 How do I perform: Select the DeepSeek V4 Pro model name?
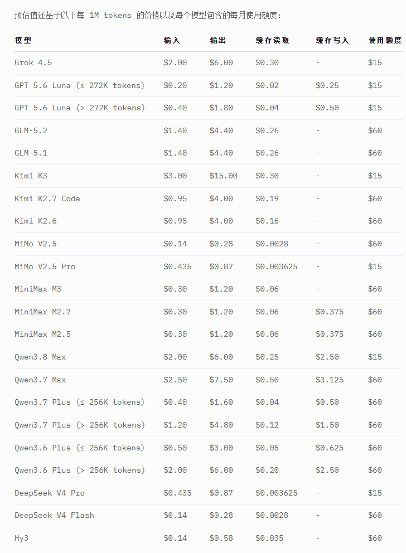click(50, 493)
